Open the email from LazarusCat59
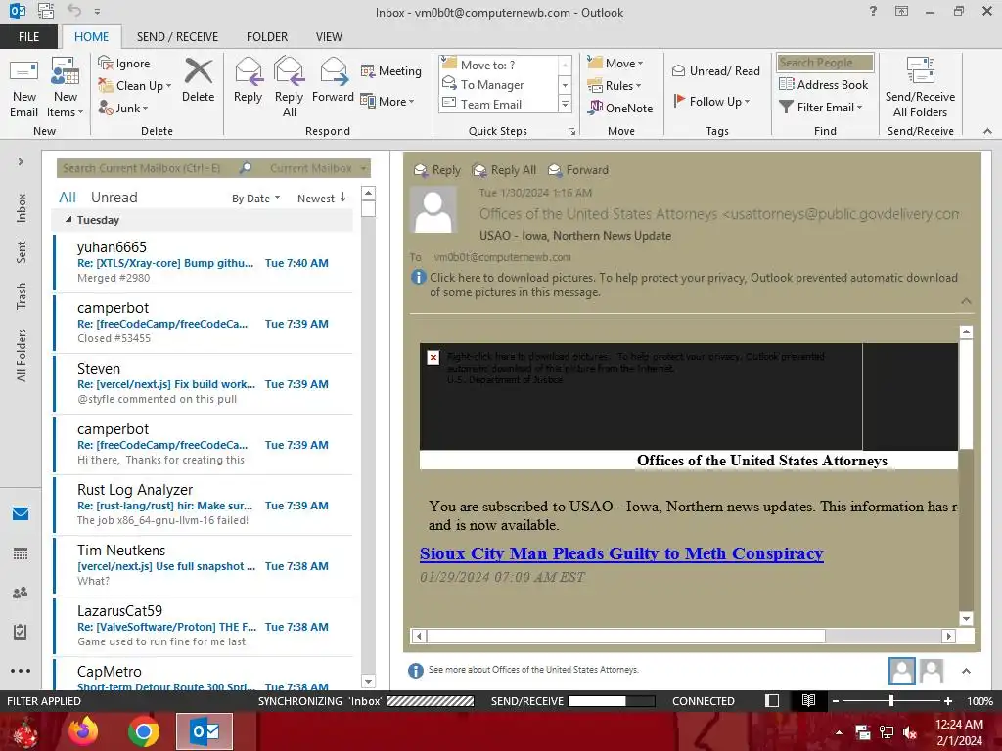Image resolution: width=1002 pixels, height=751 pixels. pyautogui.click(x=204, y=627)
